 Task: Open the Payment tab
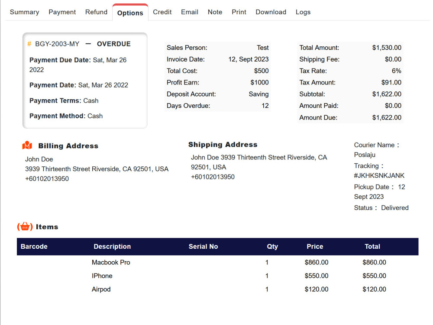click(62, 12)
